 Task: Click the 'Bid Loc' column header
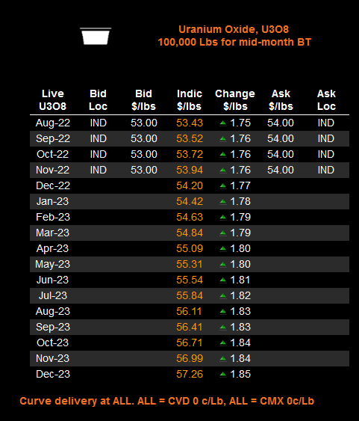(98, 100)
